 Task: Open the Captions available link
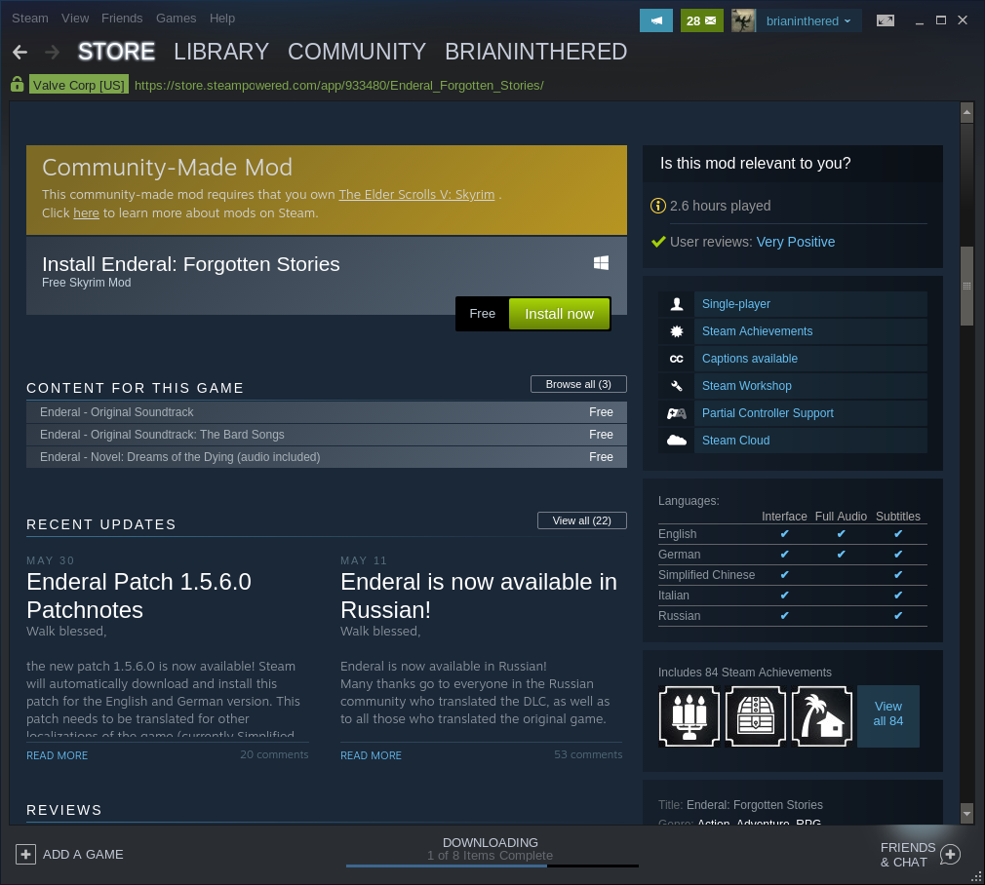tap(750, 359)
